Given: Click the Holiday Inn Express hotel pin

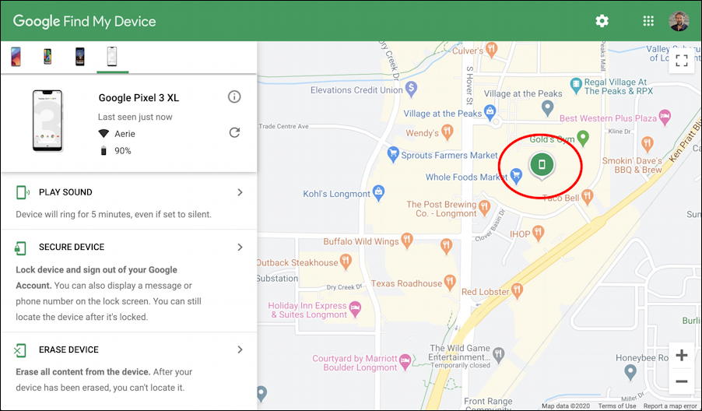Looking at the screenshot, I should [355, 309].
